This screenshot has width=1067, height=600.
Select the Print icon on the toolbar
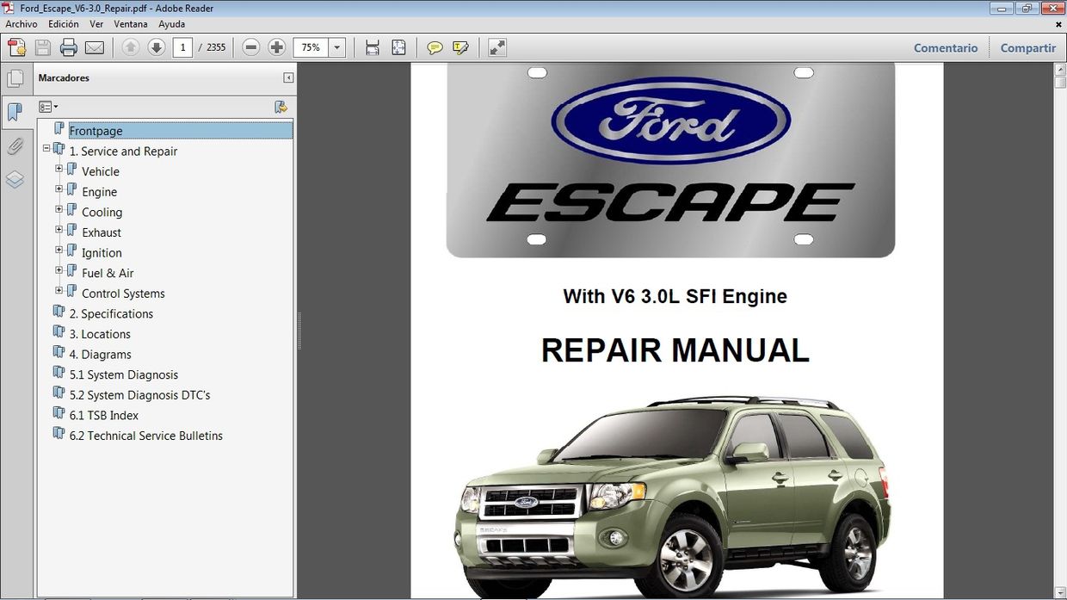(x=68, y=47)
